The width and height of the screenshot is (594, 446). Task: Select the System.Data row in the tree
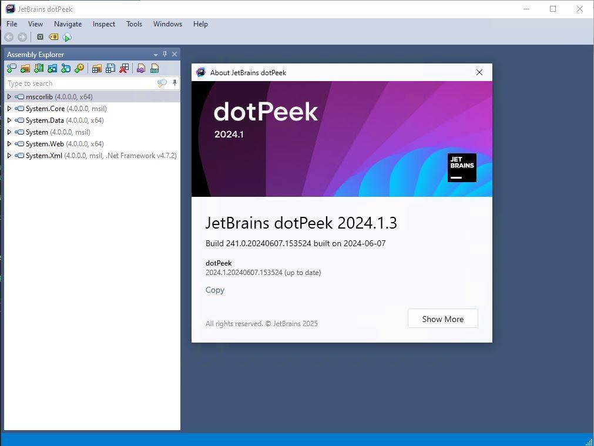92,120
